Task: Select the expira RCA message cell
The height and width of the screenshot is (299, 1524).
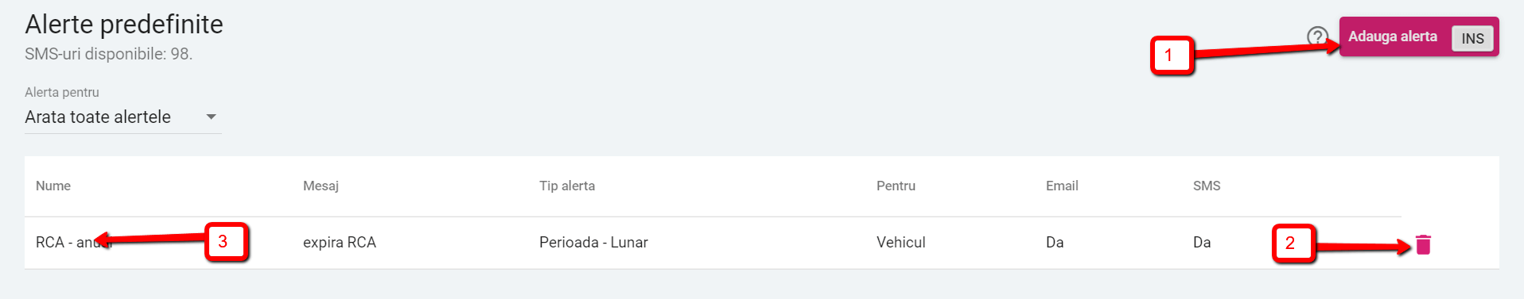Action: 340,243
